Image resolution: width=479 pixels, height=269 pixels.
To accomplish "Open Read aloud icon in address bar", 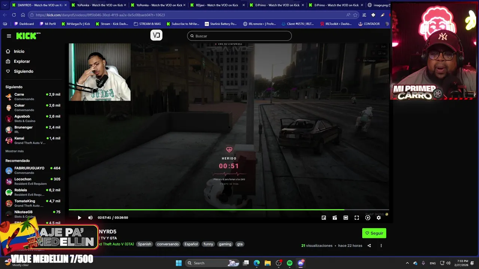I will 348,15.
